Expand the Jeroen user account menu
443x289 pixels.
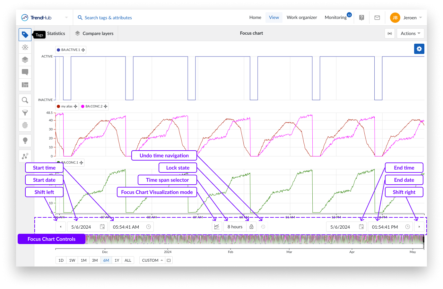[406, 18]
